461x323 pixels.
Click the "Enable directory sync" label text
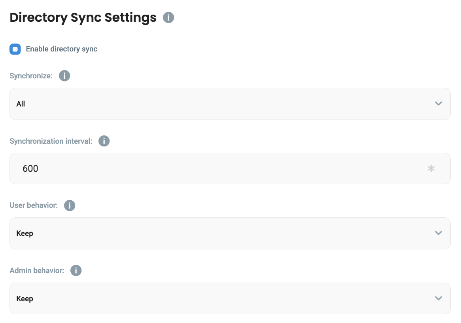(62, 49)
